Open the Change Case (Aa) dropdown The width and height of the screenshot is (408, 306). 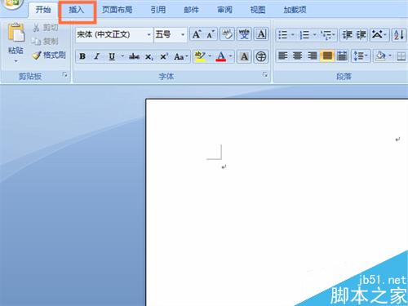tap(181, 56)
